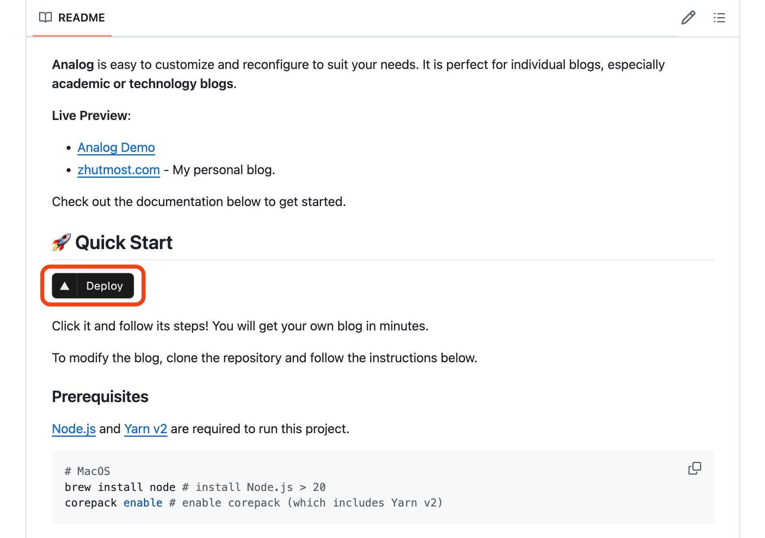Click the Vercel triangle inside Deploy button

65,286
